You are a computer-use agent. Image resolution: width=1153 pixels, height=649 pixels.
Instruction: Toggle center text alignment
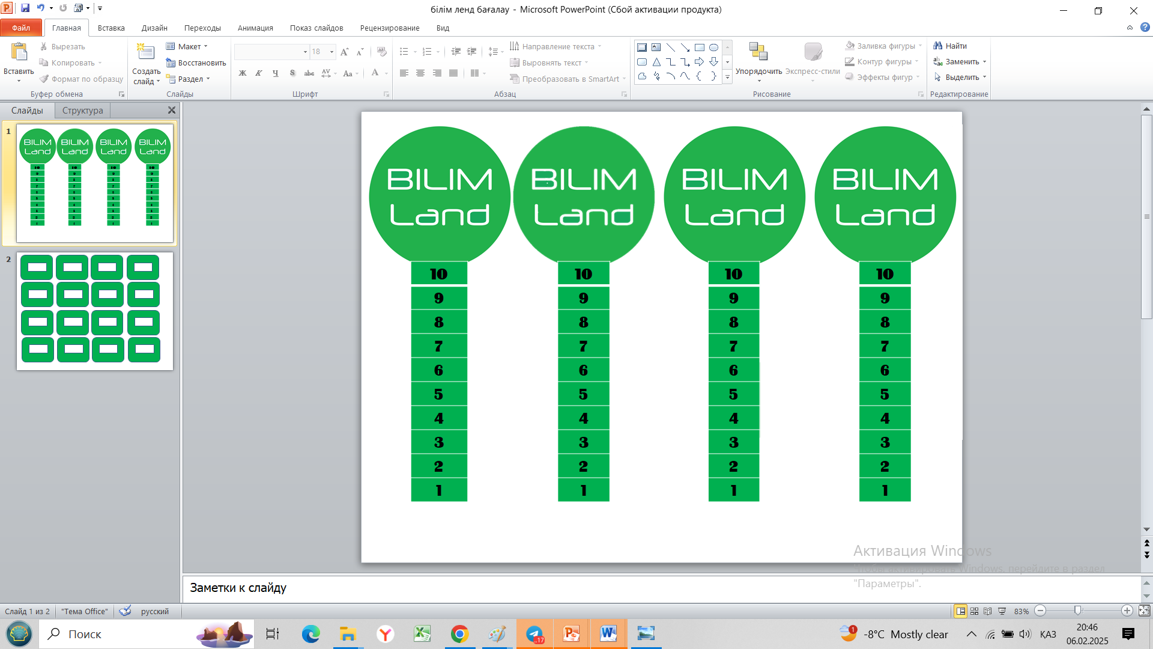pyautogui.click(x=420, y=73)
